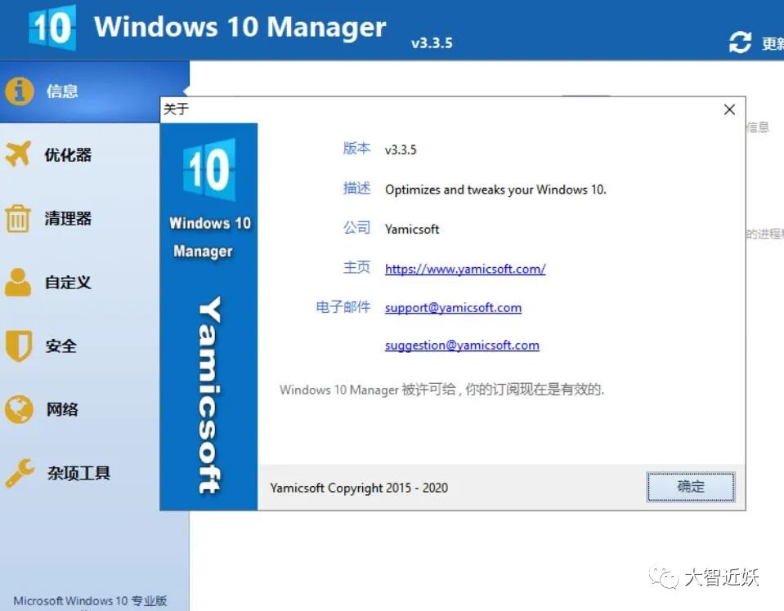This screenshot has width=784, height=611.
Task: Click the Security shield icon
Action: tap(19, 346)
